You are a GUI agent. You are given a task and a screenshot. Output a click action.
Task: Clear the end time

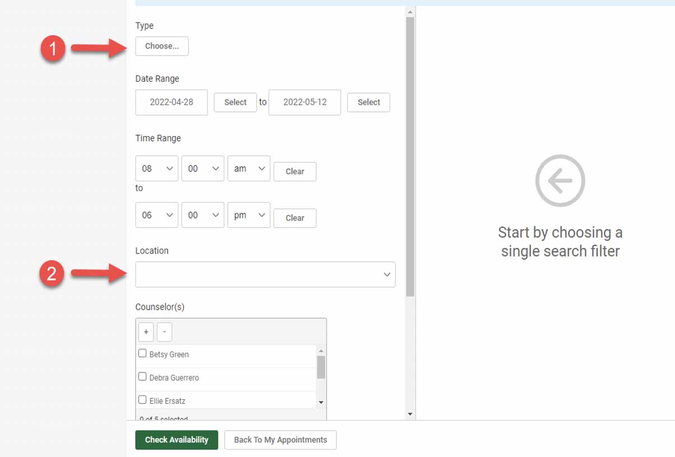(x=295, y=218)
